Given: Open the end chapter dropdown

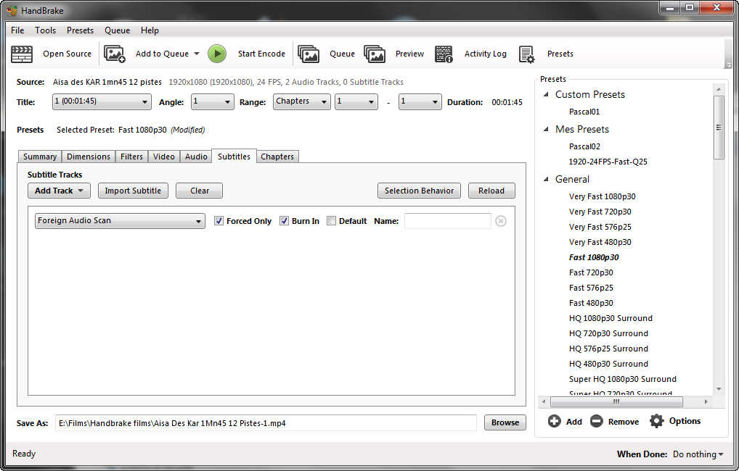Looking at the screenshot, I should [x=420, y=101].
